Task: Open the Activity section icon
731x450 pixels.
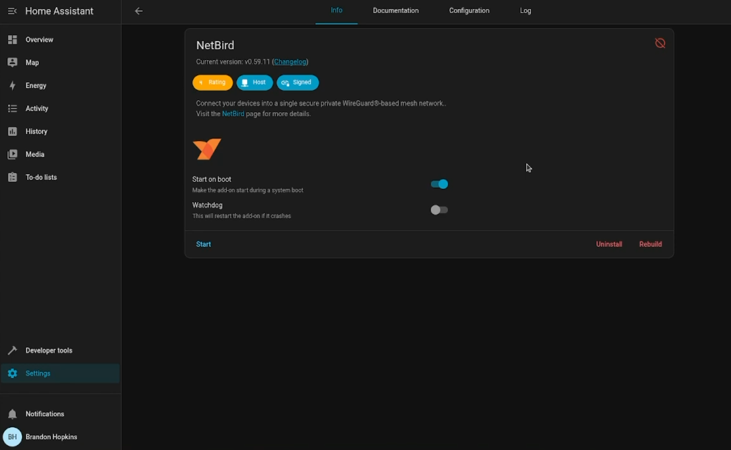Action: [13, 108]
